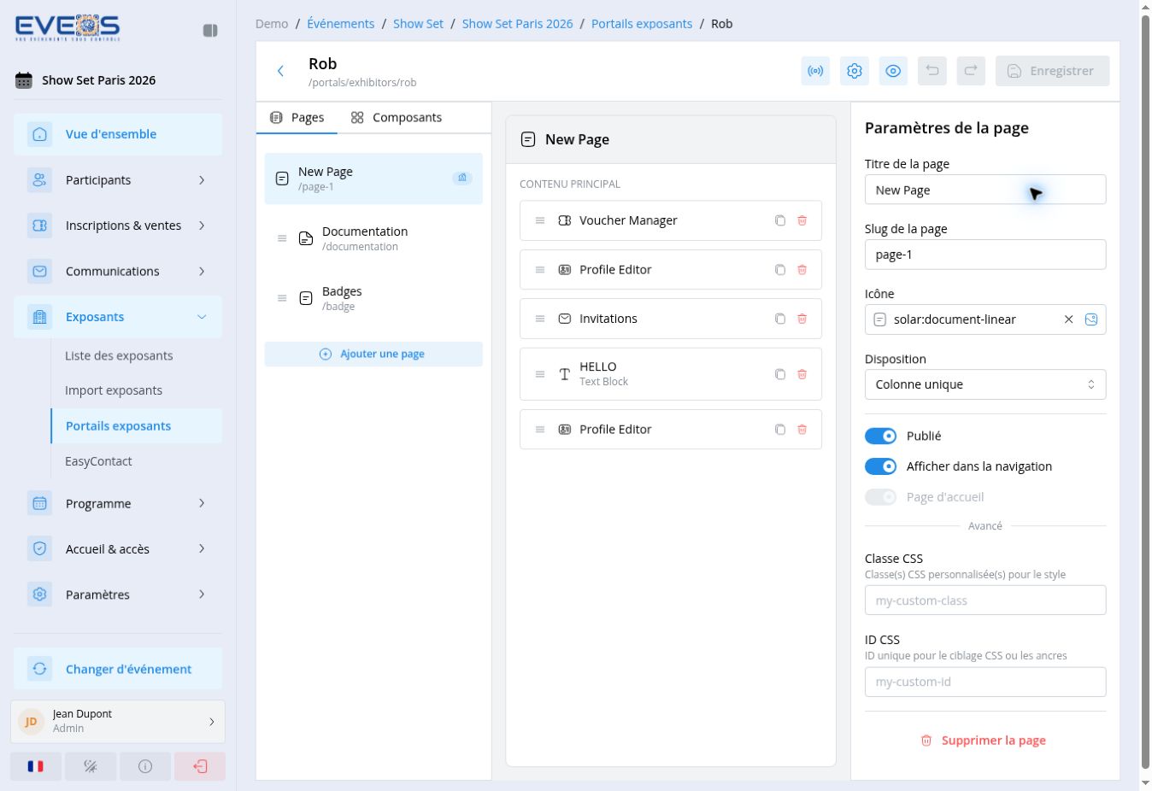The image size is (1152, 791).
Task: Duplicate the Invitations component with copy icon
Action: [x=779, y=319]
